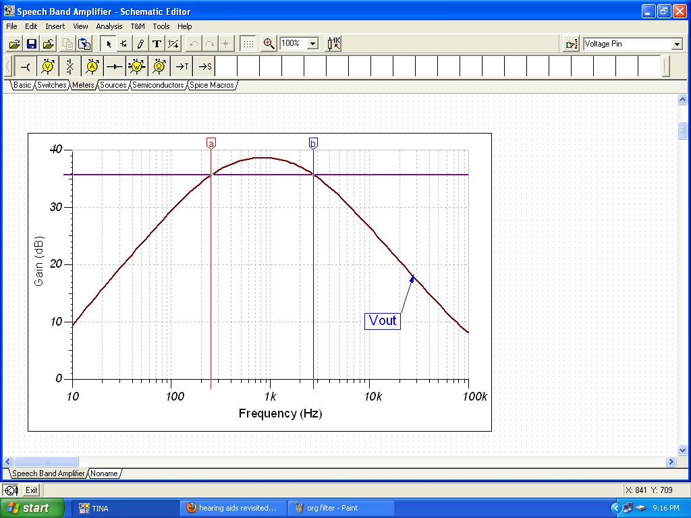Open the View menu
Viewport: 691px width, 518px height.
coord(80,26)
